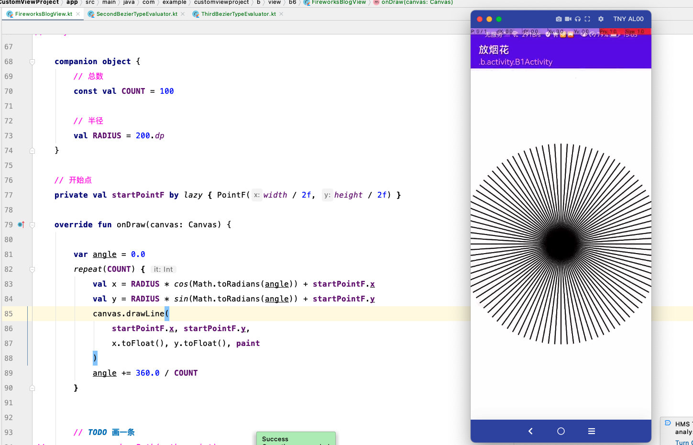The width and height of the screenshot is (693, 445).
Task: Click the 'it: Int' inlay hint
Action: tap(164, 269)
